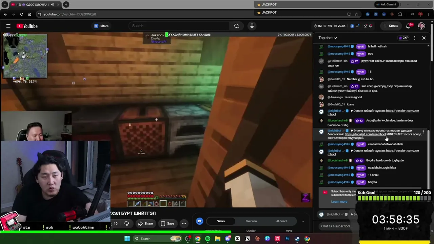Open live chat options menu
This screenshot has width=434, height=244.
(x=415, y=38)
